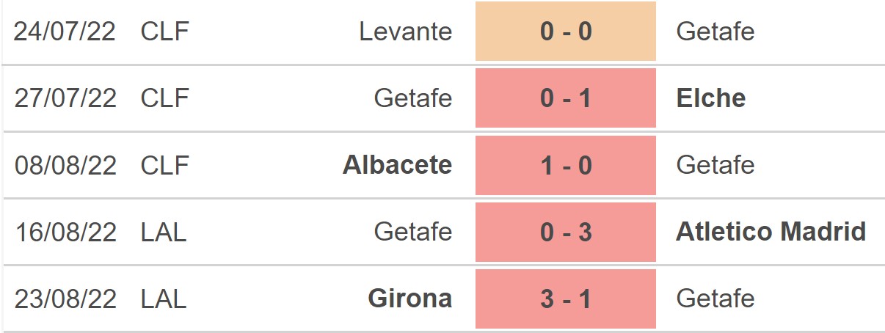Open the 0 - 1 score result
This screenshot has width=885, height=333.
coord(565,98)
